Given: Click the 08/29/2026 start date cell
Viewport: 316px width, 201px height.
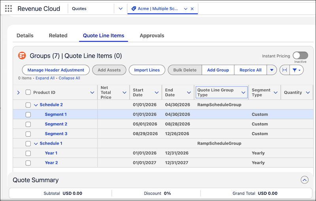Looking at the screenshot, I should click(x=145, y=134).
